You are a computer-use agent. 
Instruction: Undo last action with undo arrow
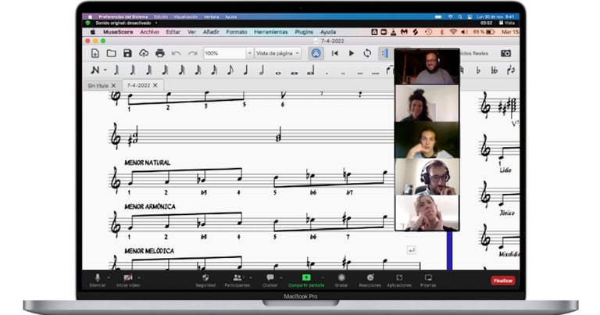tap(176, 53)
